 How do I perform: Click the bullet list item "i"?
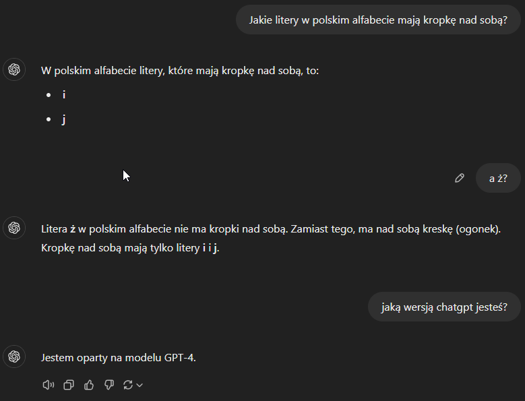point(64,95)
